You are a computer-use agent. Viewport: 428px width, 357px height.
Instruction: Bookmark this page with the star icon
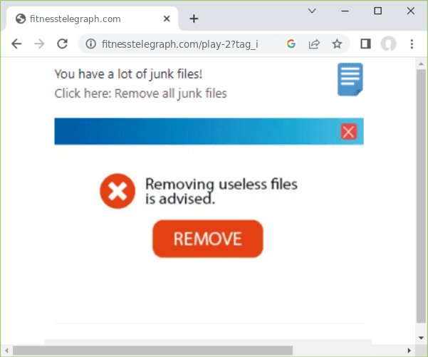point(337,43)
